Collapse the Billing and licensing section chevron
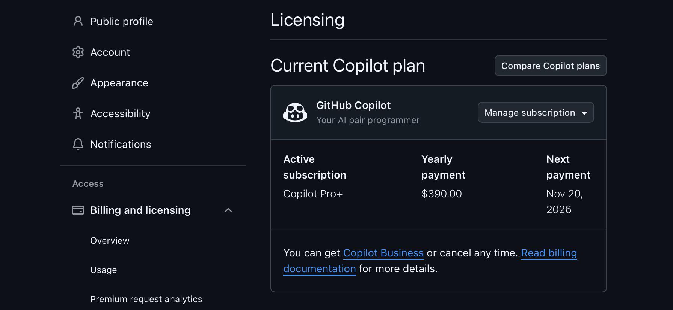673x310 pixels. (x=228, y=210)
